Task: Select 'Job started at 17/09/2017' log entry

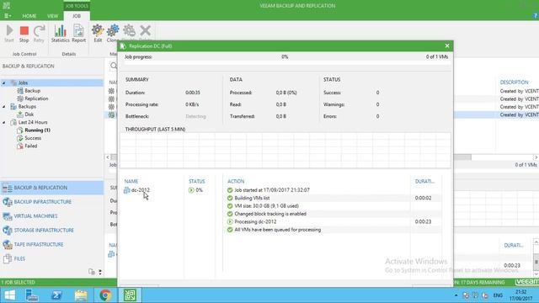Action: tap(271, 190)
